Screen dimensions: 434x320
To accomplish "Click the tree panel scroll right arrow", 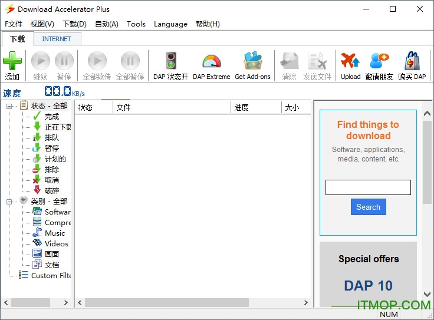I will point(66,302).
